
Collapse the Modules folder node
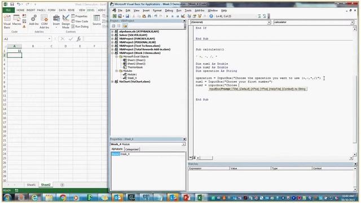click(x=117, y=71)
